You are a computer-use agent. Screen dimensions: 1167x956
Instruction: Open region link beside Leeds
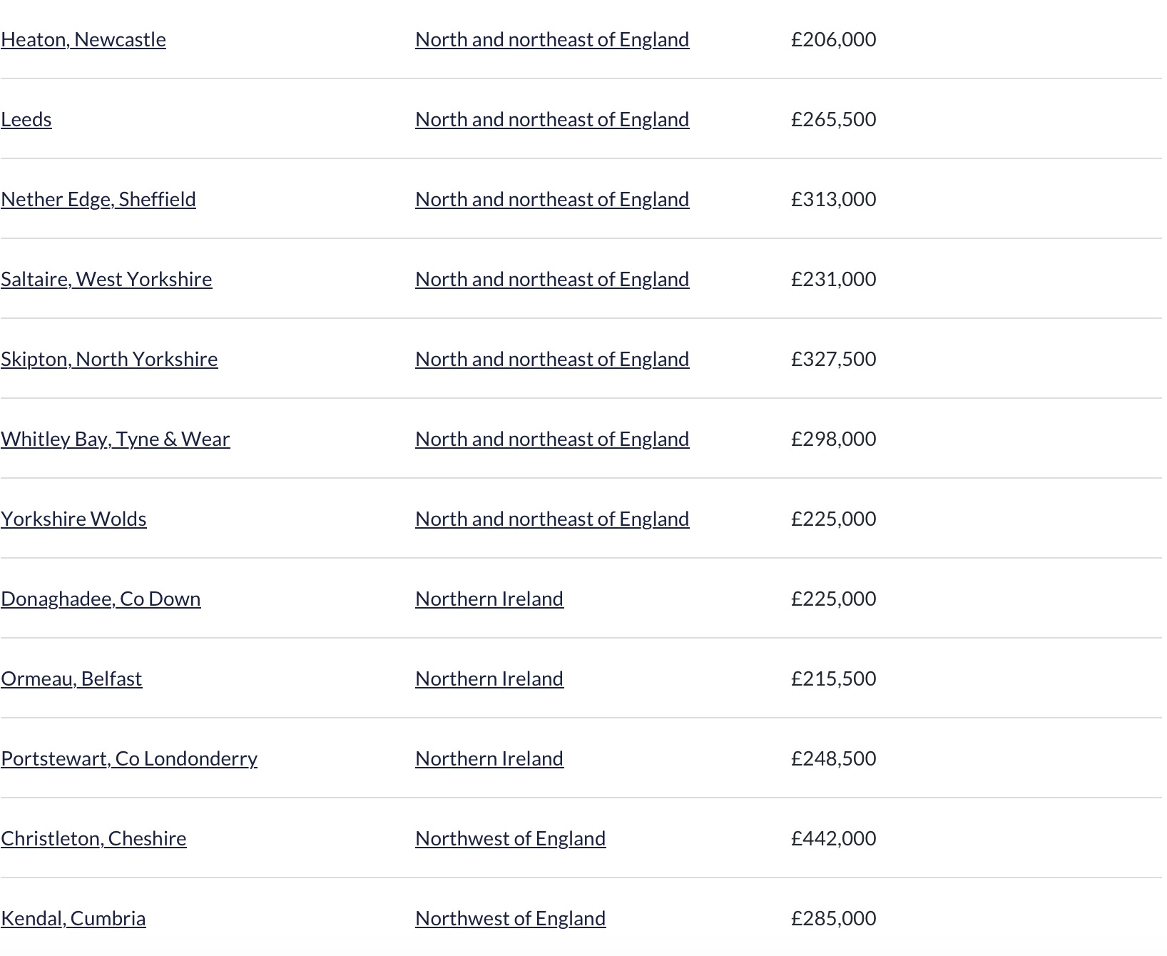(x=552, y=119)
